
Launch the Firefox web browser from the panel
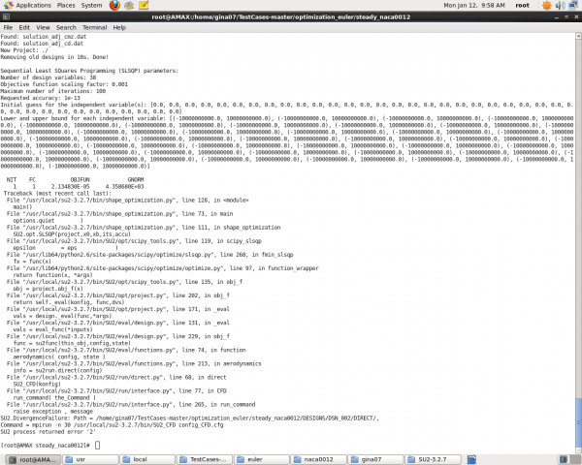[x=114, y=5]
